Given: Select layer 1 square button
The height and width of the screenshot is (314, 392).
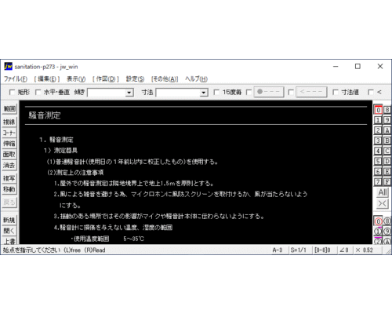Looking at the screenshot, I should [x=378, y=120].
